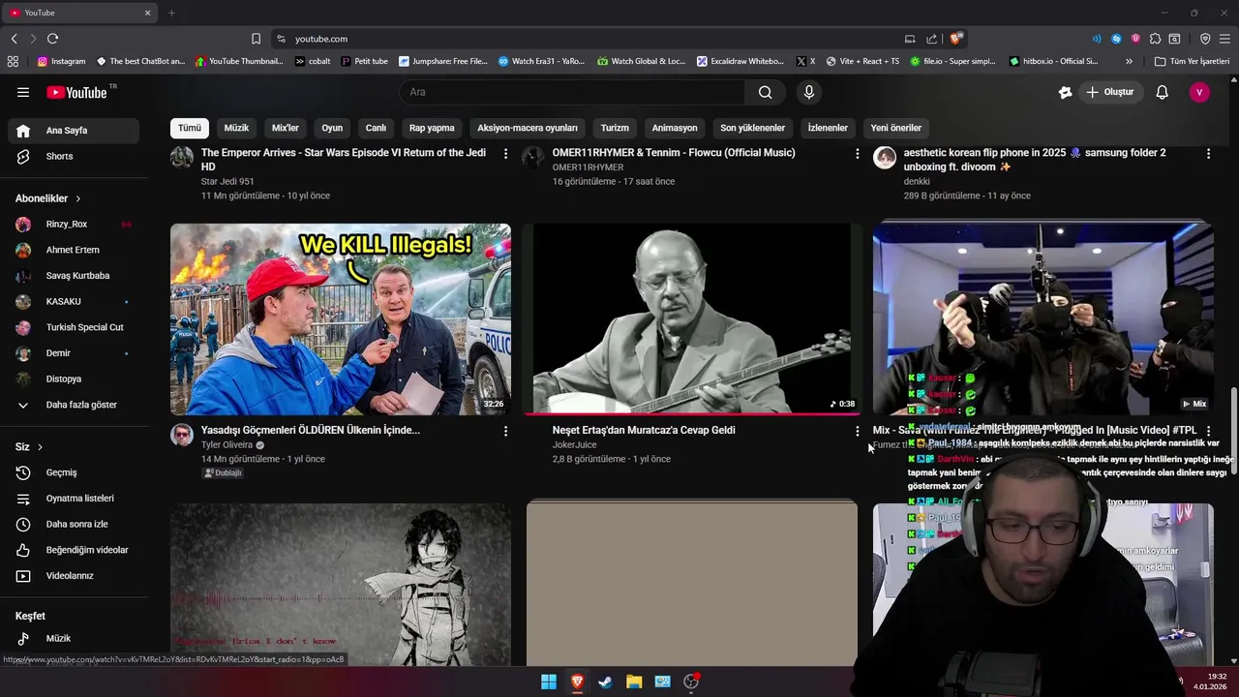Select the Aksiyon-macera oyunları chip

[528, 128]
